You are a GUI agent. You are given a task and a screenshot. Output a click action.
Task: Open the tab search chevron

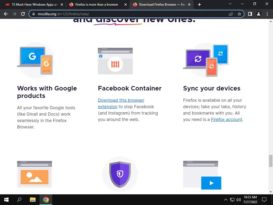click(230, 4)
